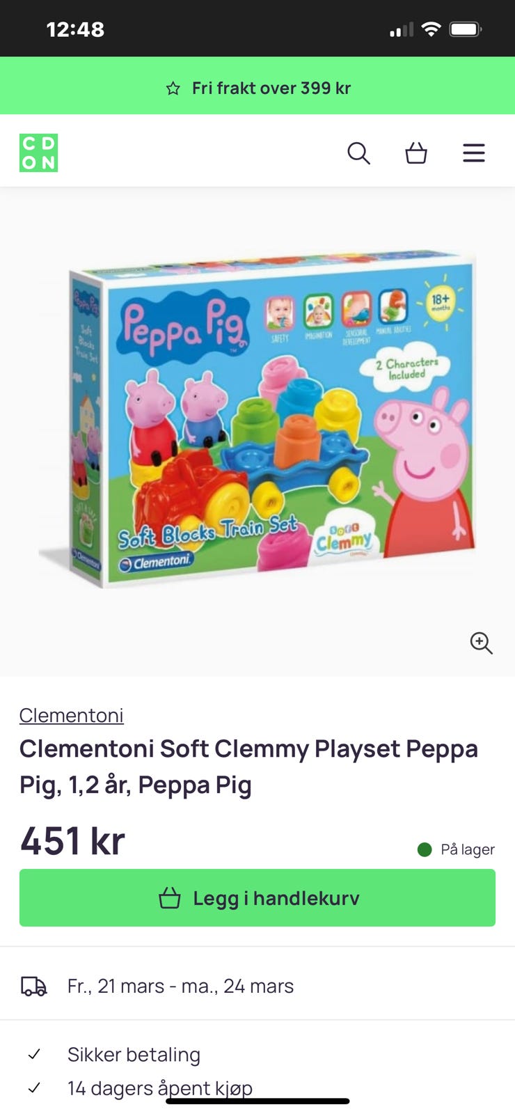Click the checkmark beside 14 dagers åpent kjøp
The height and width of the screenshot is (1114, 515).
pyautogui.click(x=33, y=1088)
